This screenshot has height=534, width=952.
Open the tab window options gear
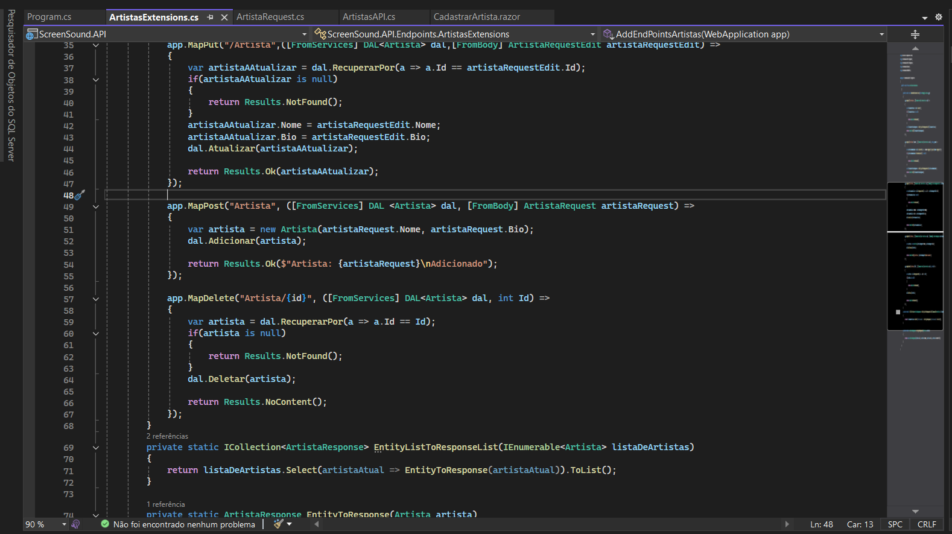click(939, 17)
